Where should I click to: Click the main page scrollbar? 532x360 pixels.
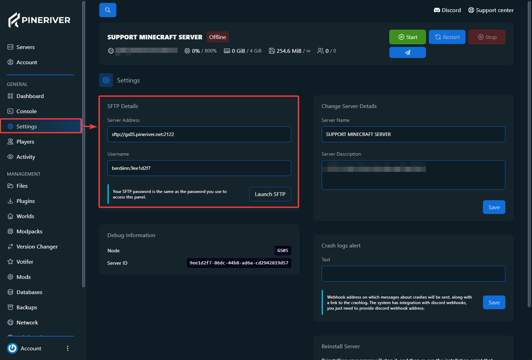(x=529, y=154)
